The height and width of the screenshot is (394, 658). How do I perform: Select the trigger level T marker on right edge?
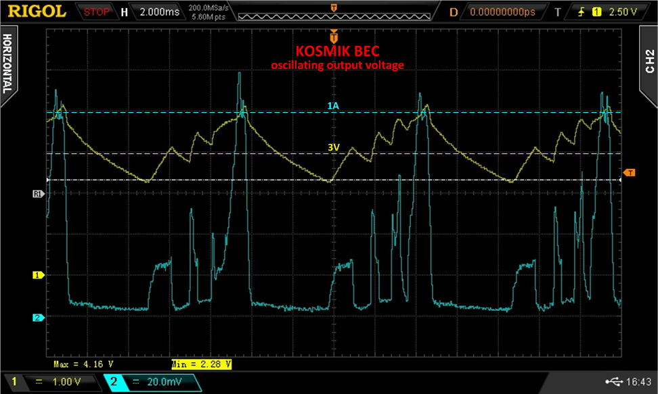pos(628,172)
